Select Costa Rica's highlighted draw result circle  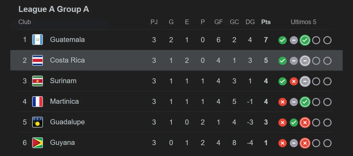click(x=305, y=61)
